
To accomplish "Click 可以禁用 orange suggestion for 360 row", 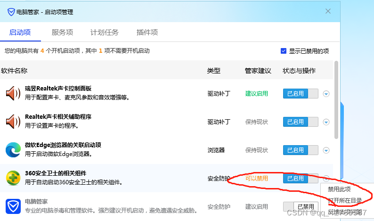I will [257, 178].
